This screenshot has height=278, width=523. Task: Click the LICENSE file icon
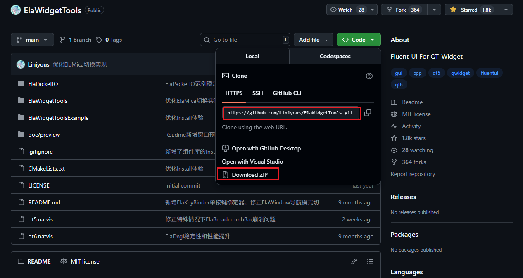point(21,185)
